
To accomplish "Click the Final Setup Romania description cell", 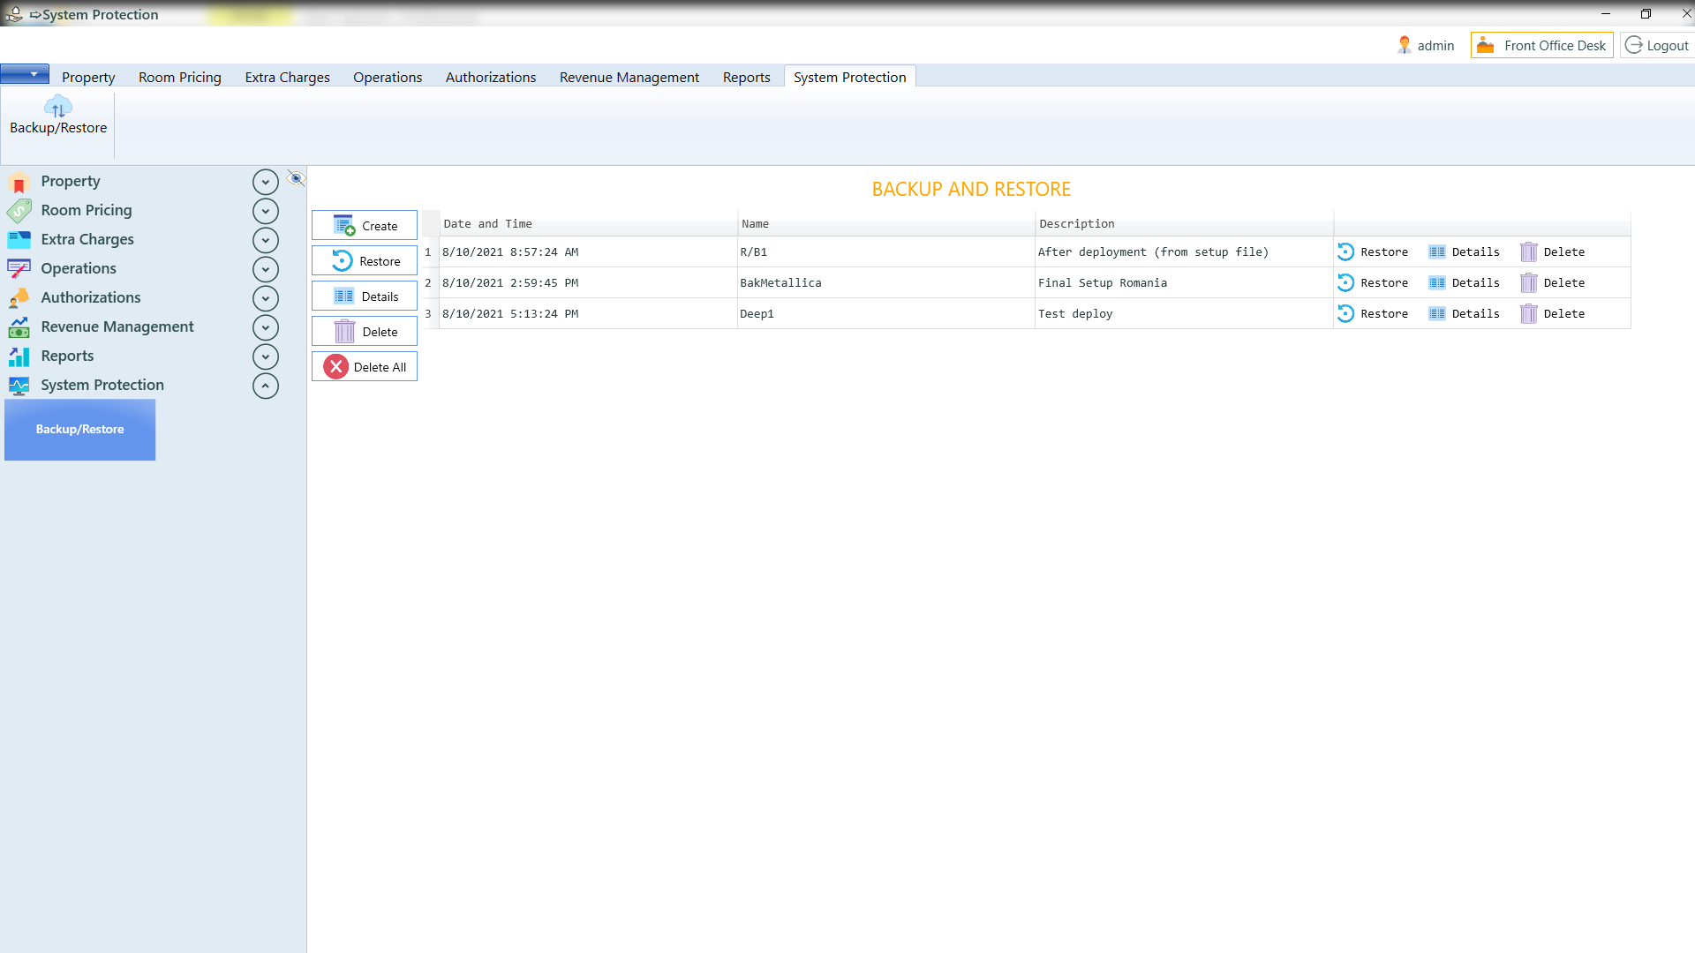I will pos(1184,282).
